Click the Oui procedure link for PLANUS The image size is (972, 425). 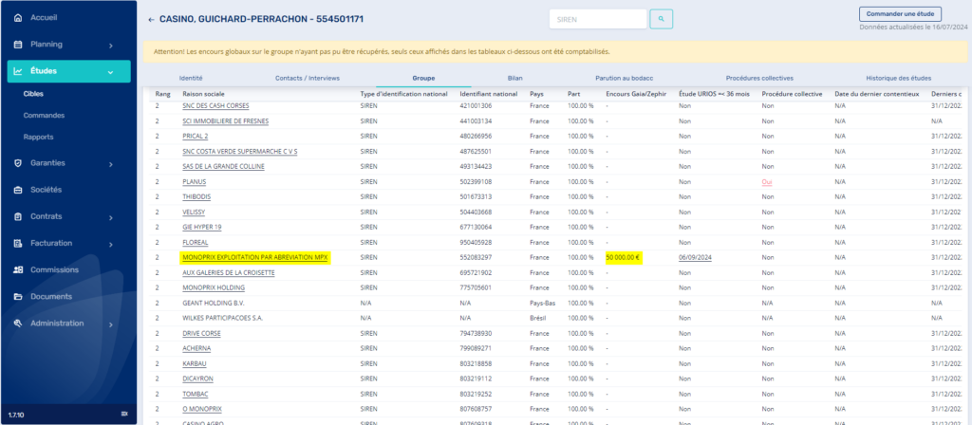(x=767, y=182)
